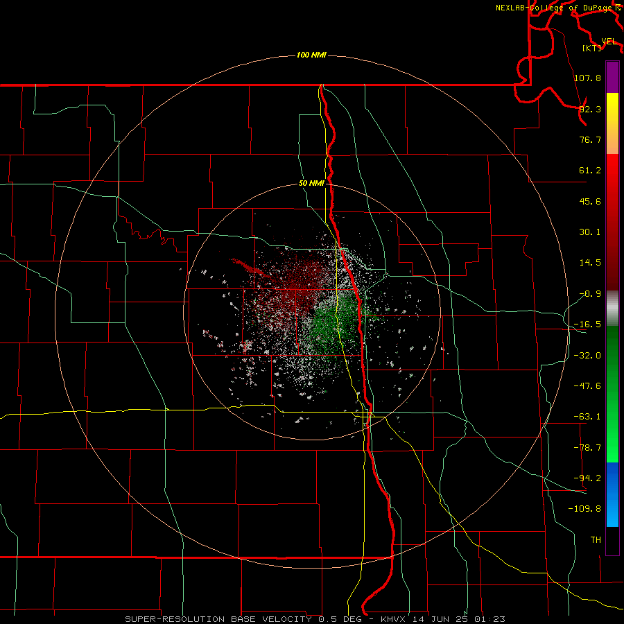Pick the blue segment of the color bar
The image size is (624, 624).
click(x=612, y=494)
